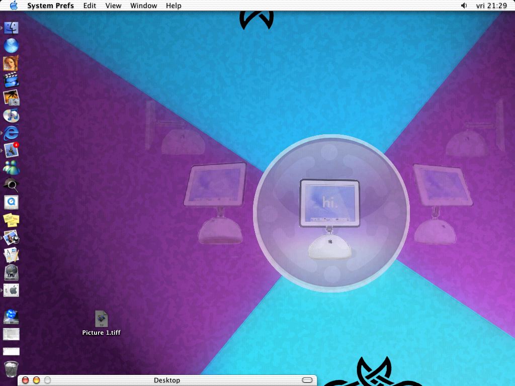Open the Help menu

pyautogui.click(x=174, y=6)
